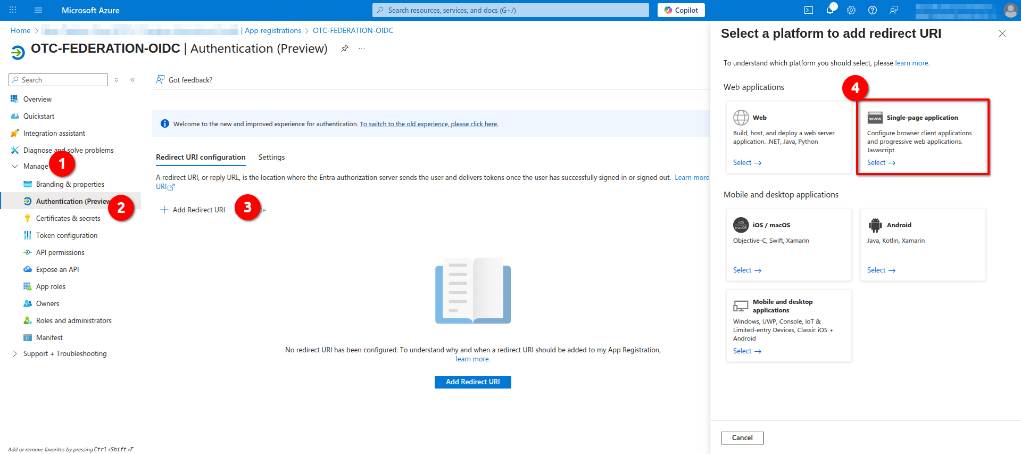Image resolution: width=1021 pixels, height=454 pixels.
Task: Click the help question mark icon
Action: click(872, 10)
